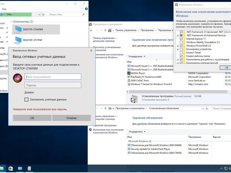Open the Вид menu in Сеть window
Viewport: 231px width, 173px height.
click(4, 9)
